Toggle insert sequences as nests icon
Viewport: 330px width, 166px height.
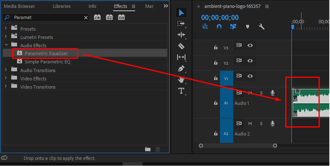205,27
